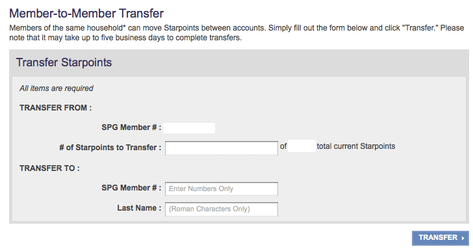Click the blanked-out total Starpoints balance box
473x249 pixels.
coord(301,146)
